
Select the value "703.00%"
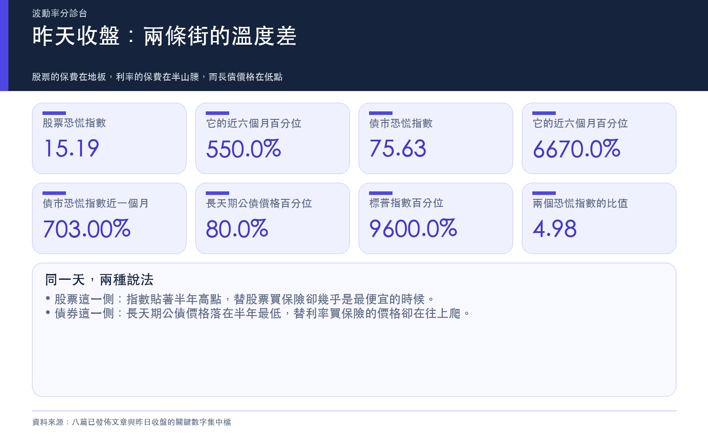[87, 229]
